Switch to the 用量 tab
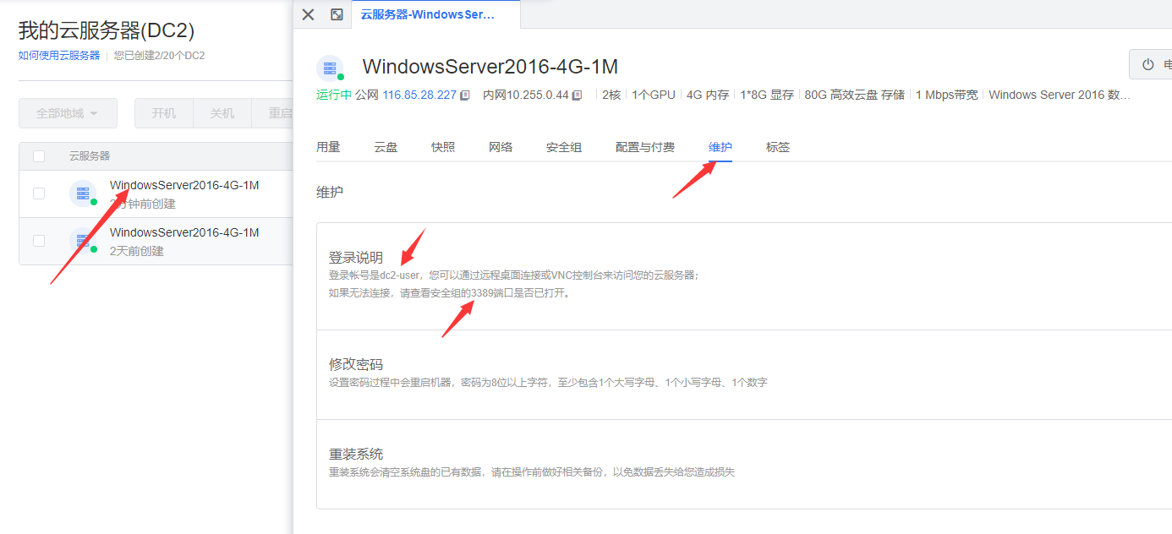 pyautogui.click(x=328, y=147)
